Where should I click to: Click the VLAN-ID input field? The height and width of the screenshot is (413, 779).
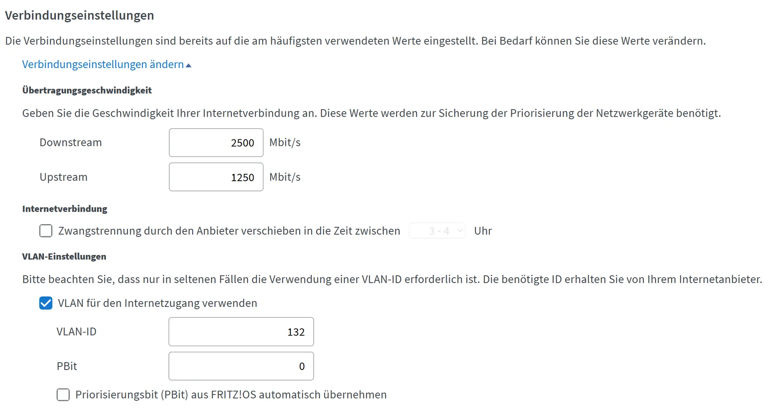(x=241, y=332)
